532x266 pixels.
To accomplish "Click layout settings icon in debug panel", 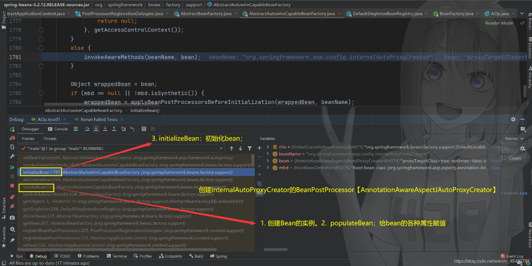I will point(523,129).
